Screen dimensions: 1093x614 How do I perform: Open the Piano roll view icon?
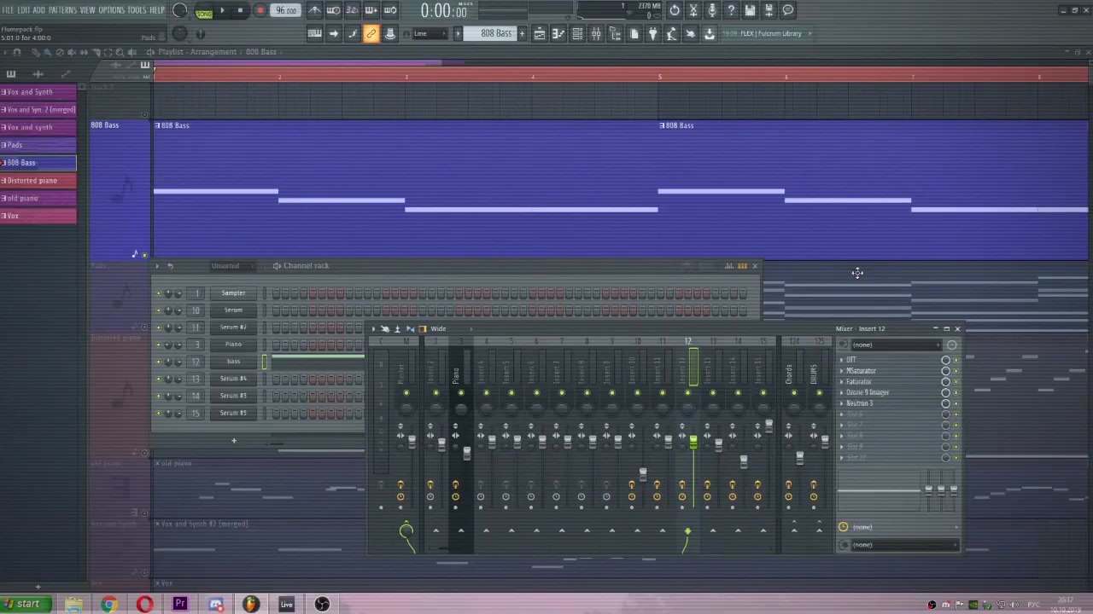pos(558,33)
